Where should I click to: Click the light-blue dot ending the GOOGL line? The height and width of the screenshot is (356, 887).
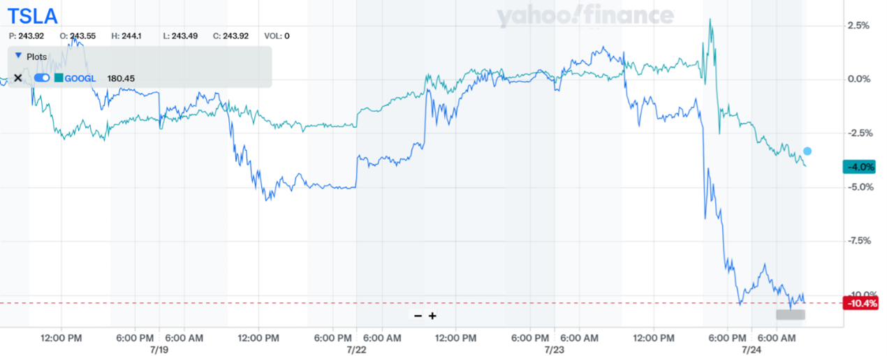[x=807, y=151]
